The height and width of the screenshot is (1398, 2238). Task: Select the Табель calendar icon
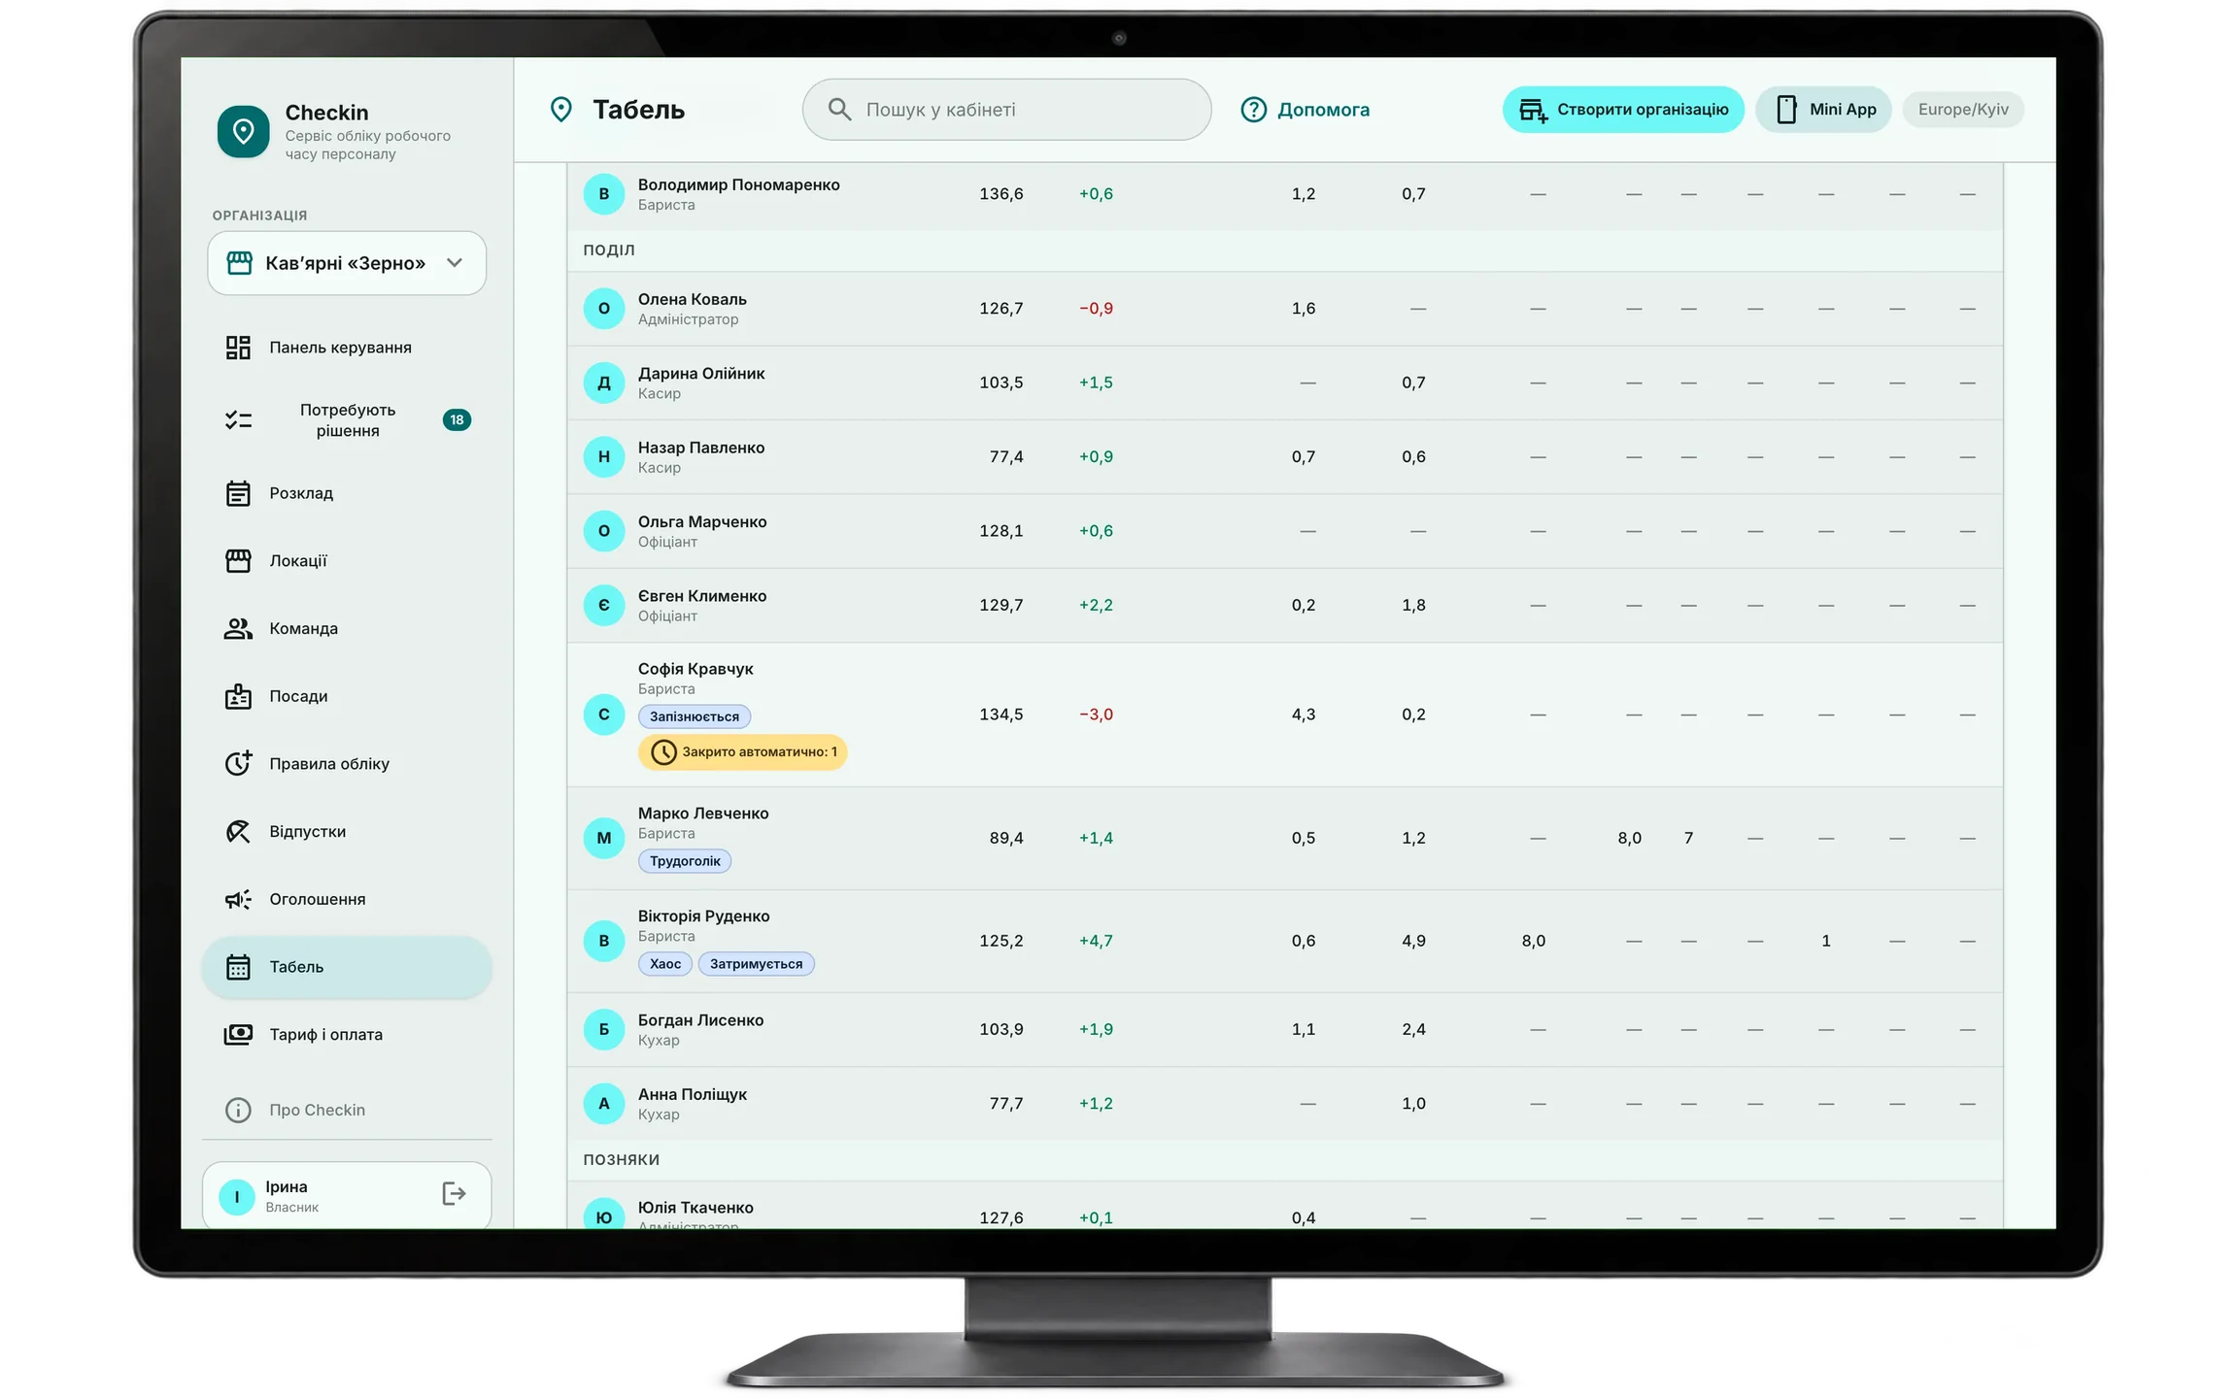238,967
